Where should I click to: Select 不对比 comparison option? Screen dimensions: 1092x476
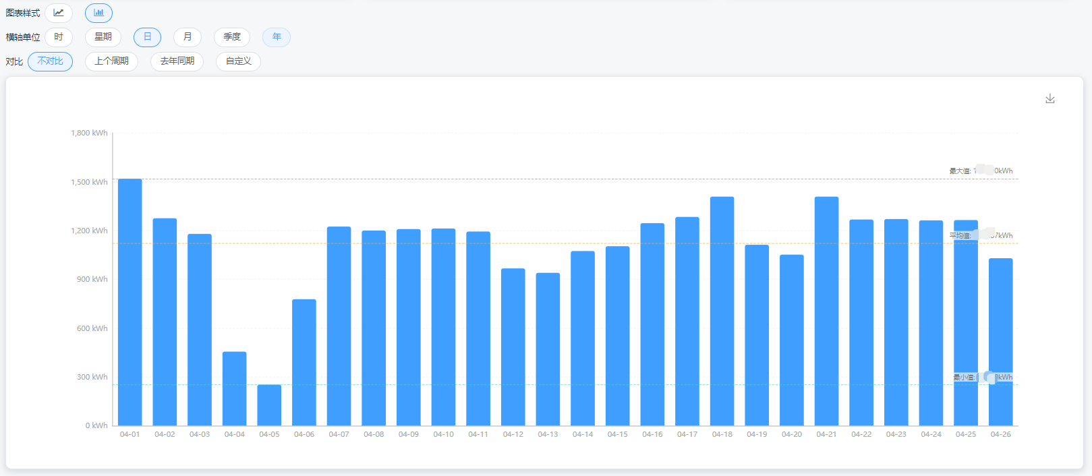[x=51, y=61]
